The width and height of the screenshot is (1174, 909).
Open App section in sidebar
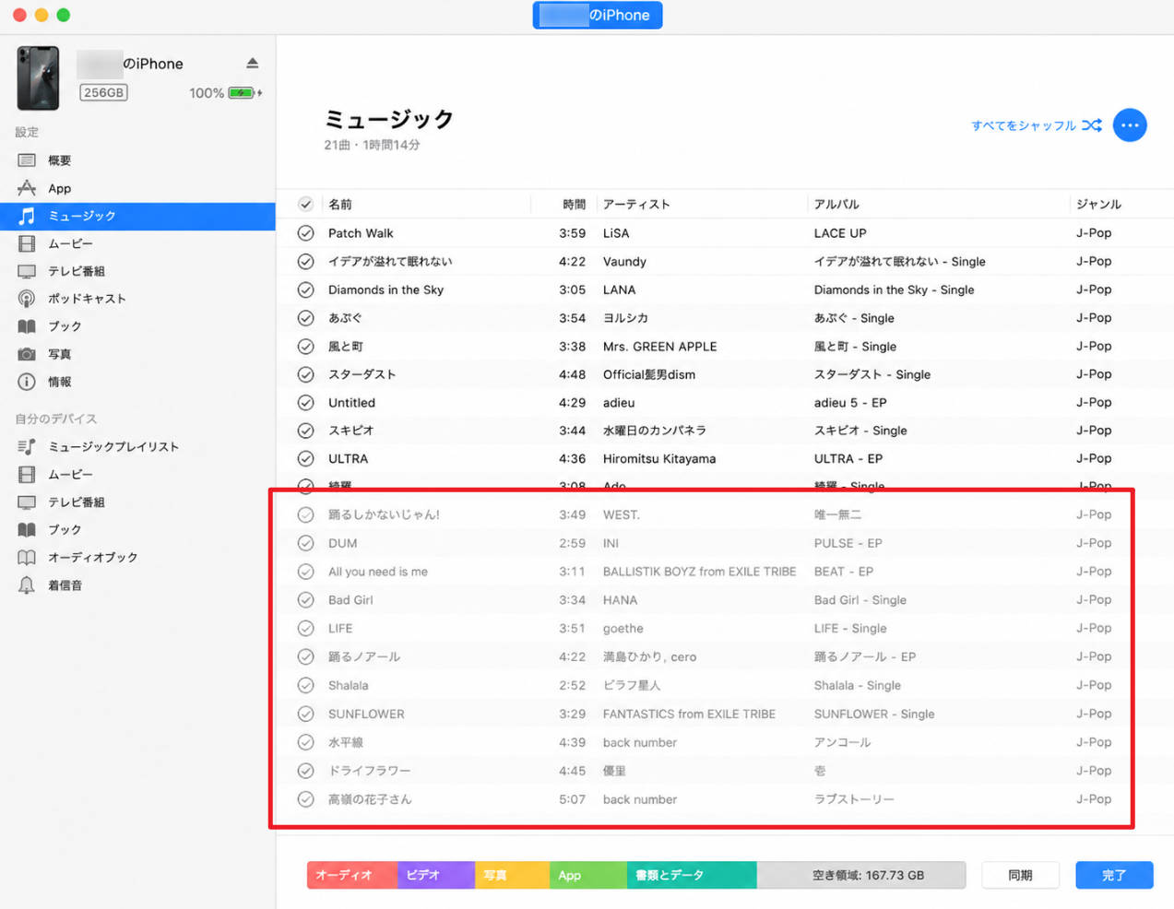click(137, 188)
